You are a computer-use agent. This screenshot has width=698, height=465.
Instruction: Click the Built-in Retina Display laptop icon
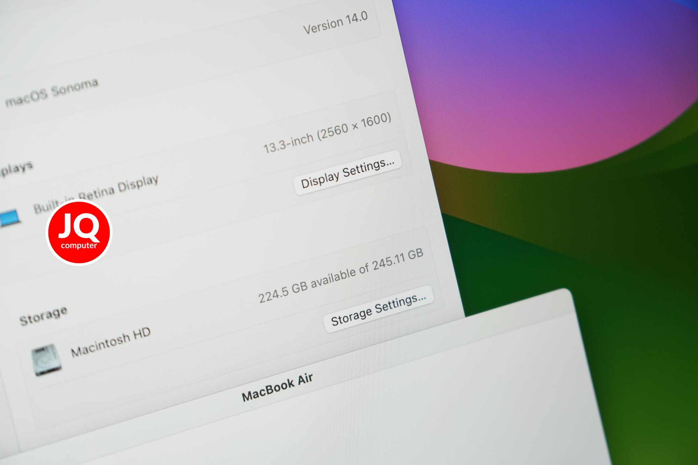(x=9, y=218)
